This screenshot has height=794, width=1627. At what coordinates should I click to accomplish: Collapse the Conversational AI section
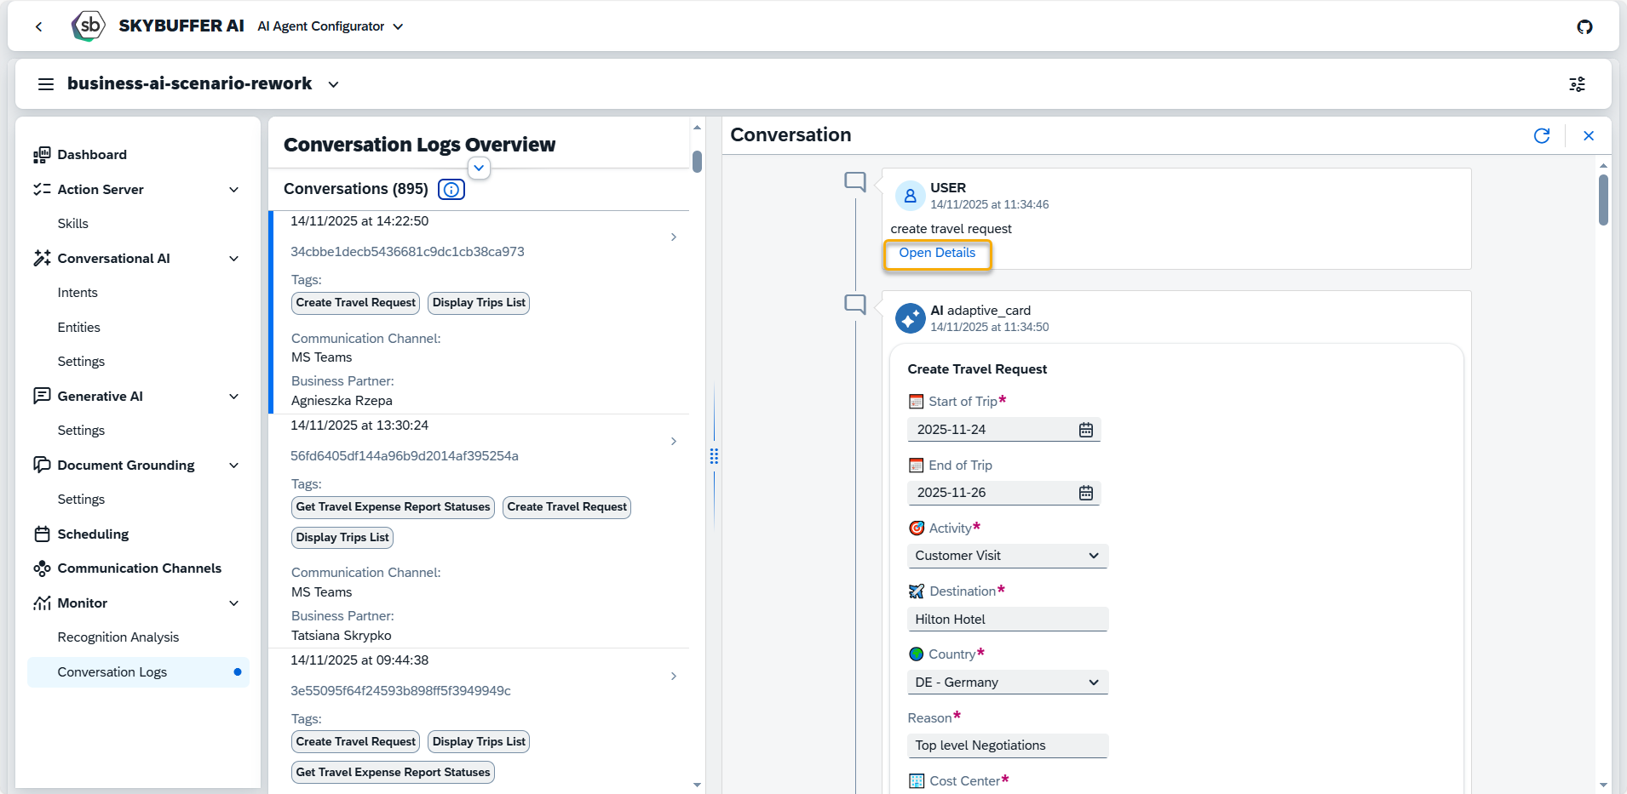coord(234,259)
